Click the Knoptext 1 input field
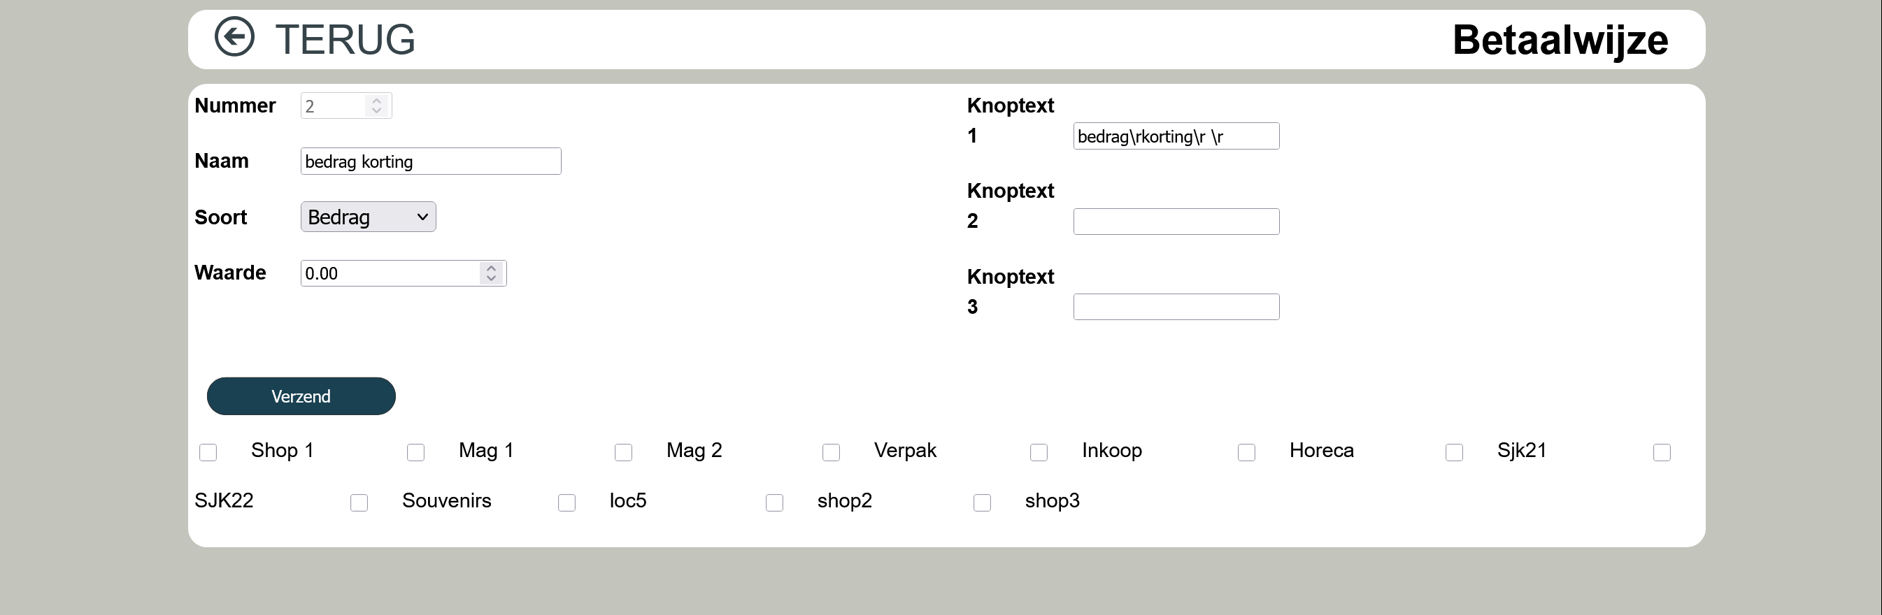Viewport: 1882px width, 615px height. point(1176,136)
